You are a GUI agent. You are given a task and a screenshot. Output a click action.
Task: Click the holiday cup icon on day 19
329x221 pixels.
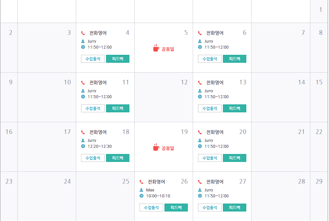coord(156,147)
